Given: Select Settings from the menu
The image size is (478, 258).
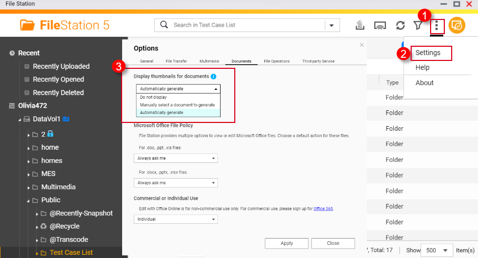Looking at the screenshot, I should (427, 53).
